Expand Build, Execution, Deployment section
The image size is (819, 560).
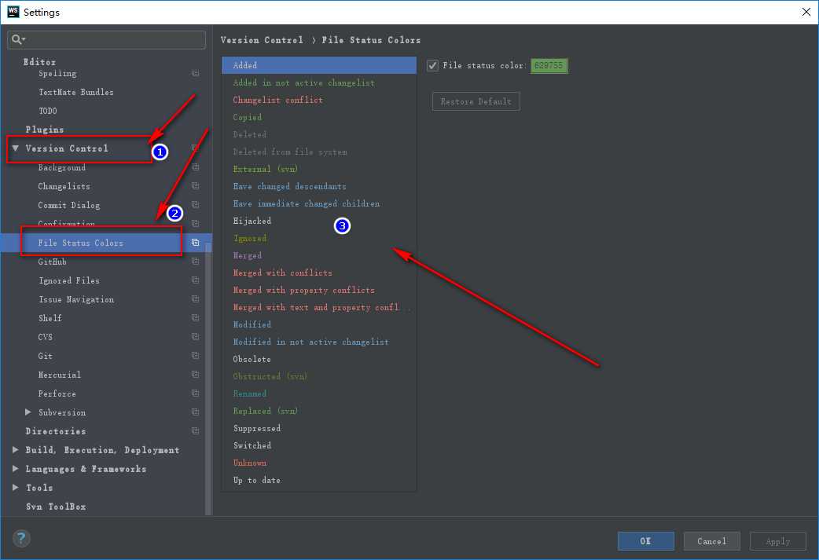16,450
